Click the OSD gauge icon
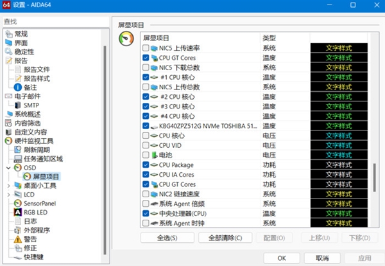 (x=18, y=168)
